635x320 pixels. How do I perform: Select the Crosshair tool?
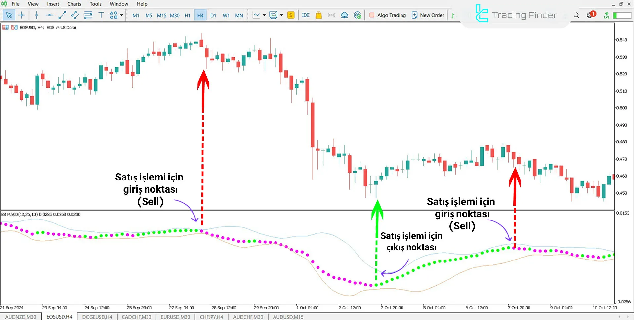[x=22, y=15]
